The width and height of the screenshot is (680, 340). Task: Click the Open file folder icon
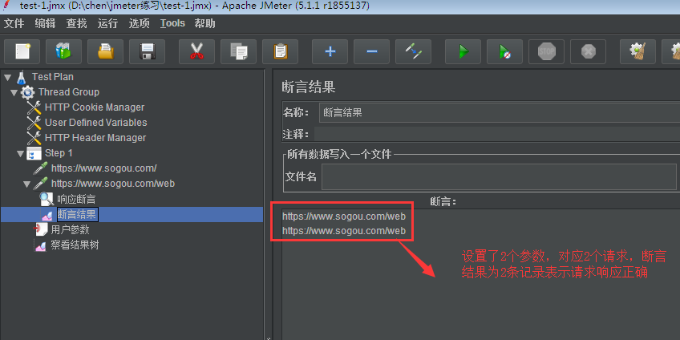click(105, 52)
